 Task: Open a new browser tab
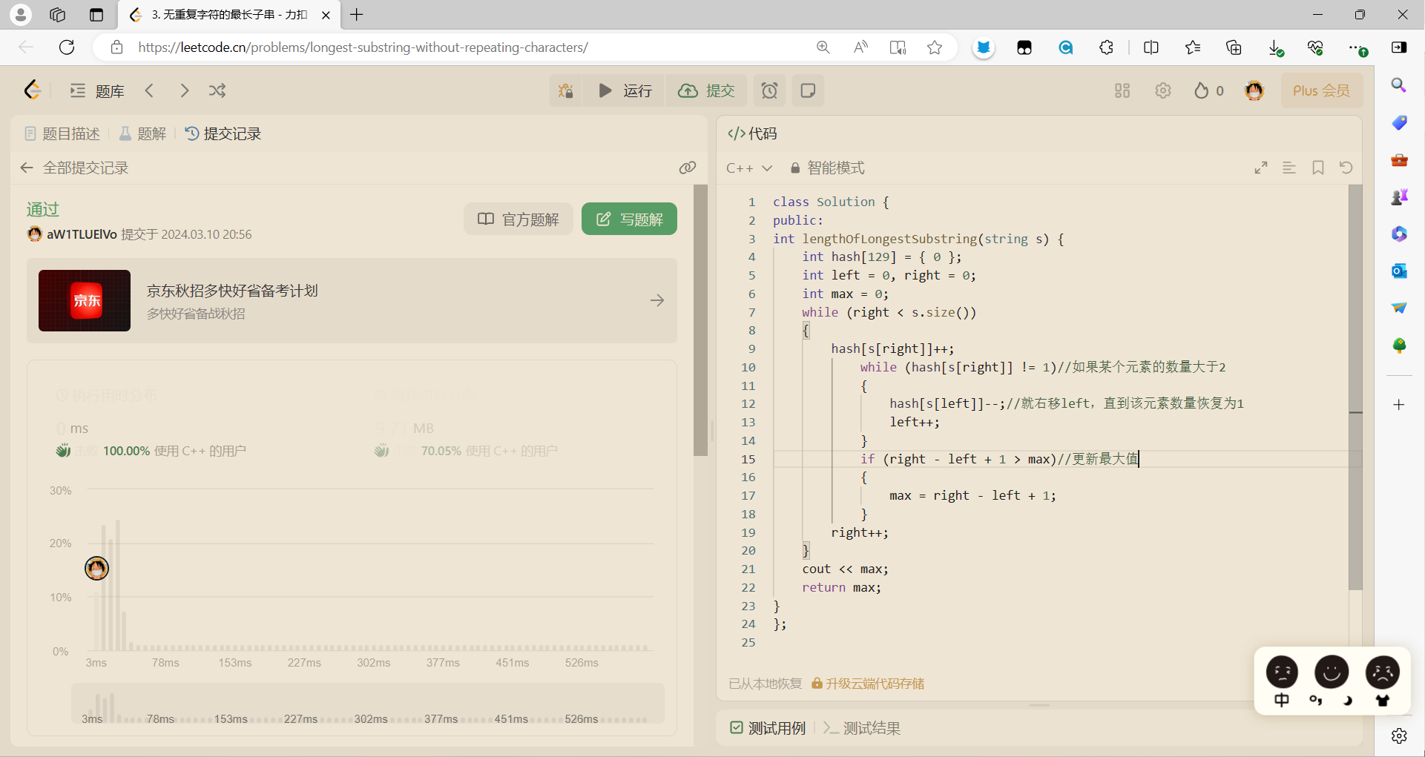tap(357, 15)
